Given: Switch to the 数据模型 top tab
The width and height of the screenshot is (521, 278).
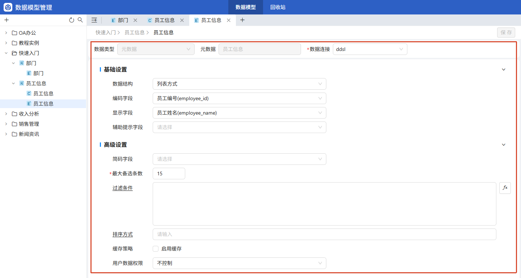Looking at the screenshot, I should coord(246,7).
